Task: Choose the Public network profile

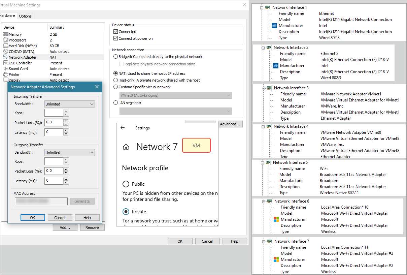Action: [x=126, y=184]
